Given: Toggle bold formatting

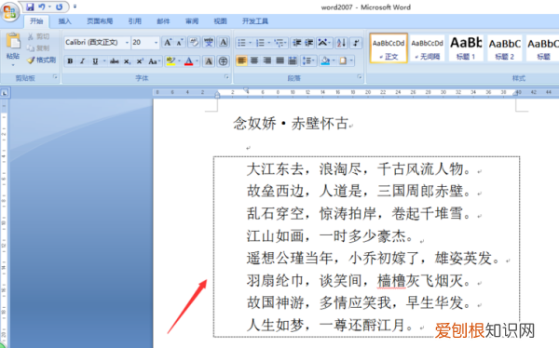Looking at the screenshot, I should [70, 61].
